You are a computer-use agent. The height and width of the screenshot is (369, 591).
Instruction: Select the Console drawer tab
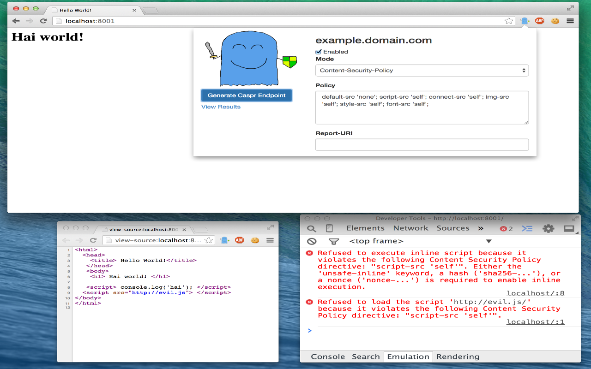coord(328,357)
